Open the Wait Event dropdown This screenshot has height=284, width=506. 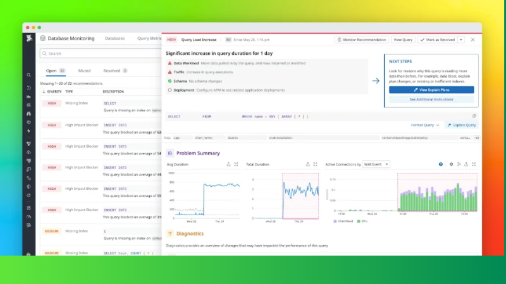point(376,164)
